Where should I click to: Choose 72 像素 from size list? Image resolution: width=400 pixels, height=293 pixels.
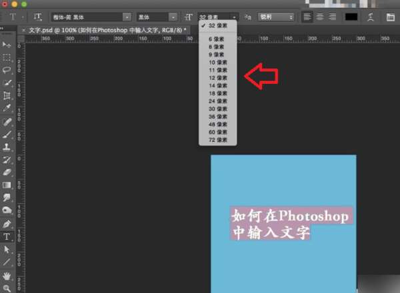click(218, 140)
